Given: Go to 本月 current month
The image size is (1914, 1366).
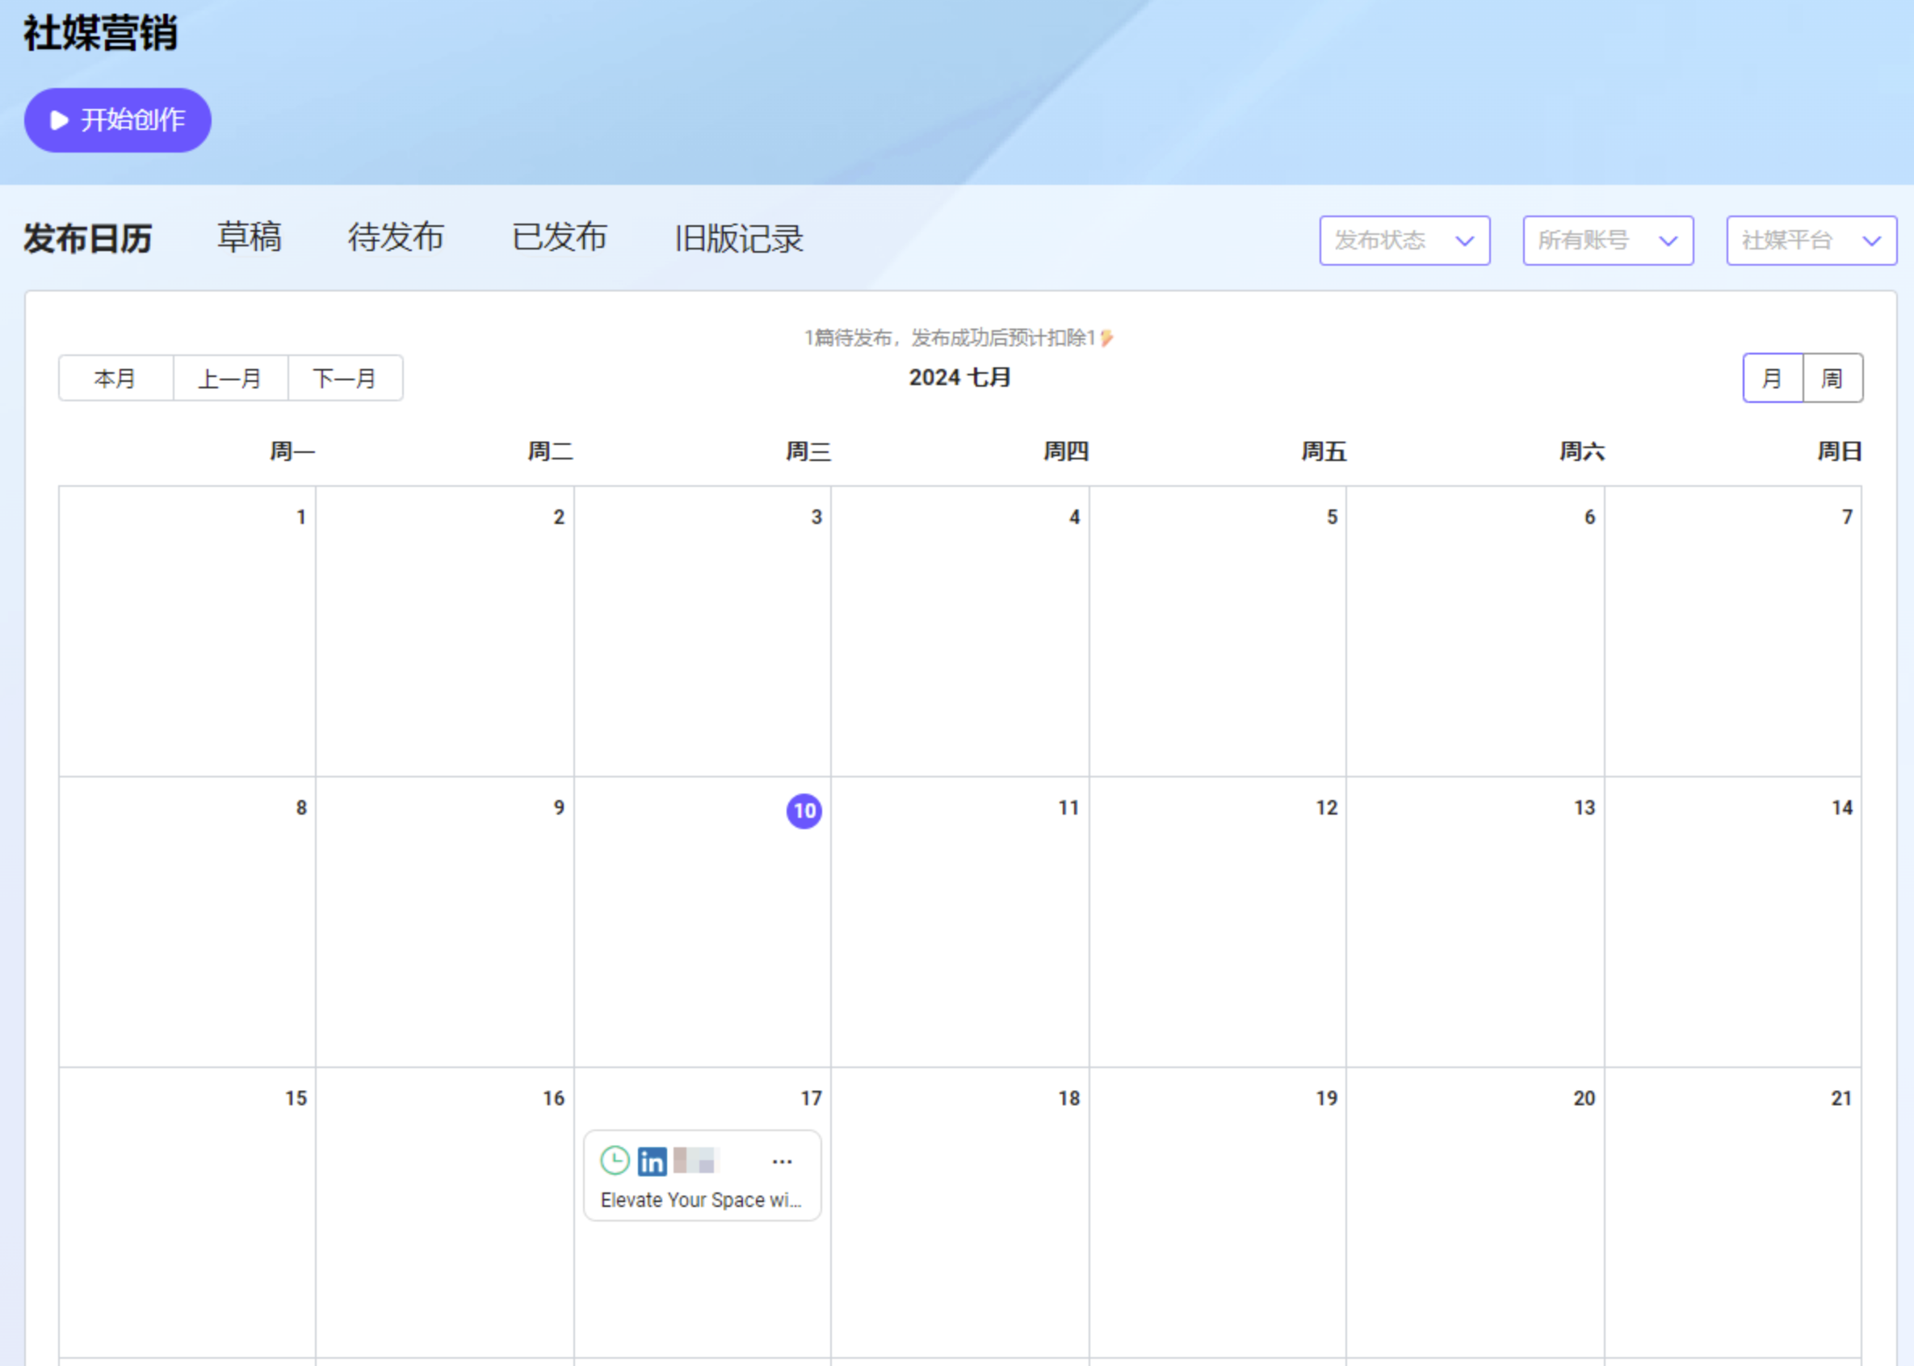Looking at the screenshot, I should point(116,379).
